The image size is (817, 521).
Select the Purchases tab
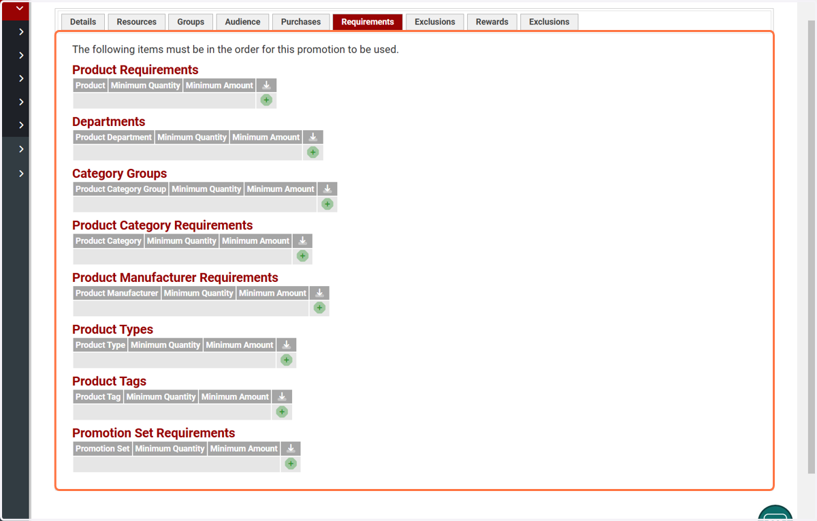click(301, 22)
